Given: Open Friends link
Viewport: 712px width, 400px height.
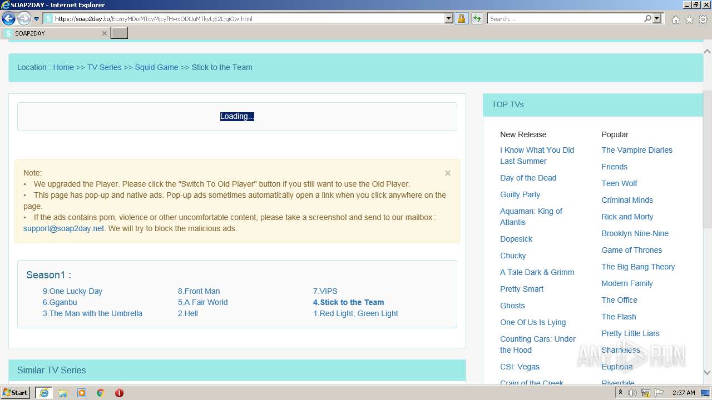Looking at the screenshot, I should pos(614,167).
